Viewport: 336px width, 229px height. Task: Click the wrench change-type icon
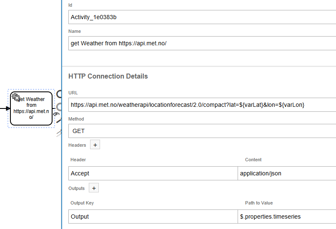point(59,121)
